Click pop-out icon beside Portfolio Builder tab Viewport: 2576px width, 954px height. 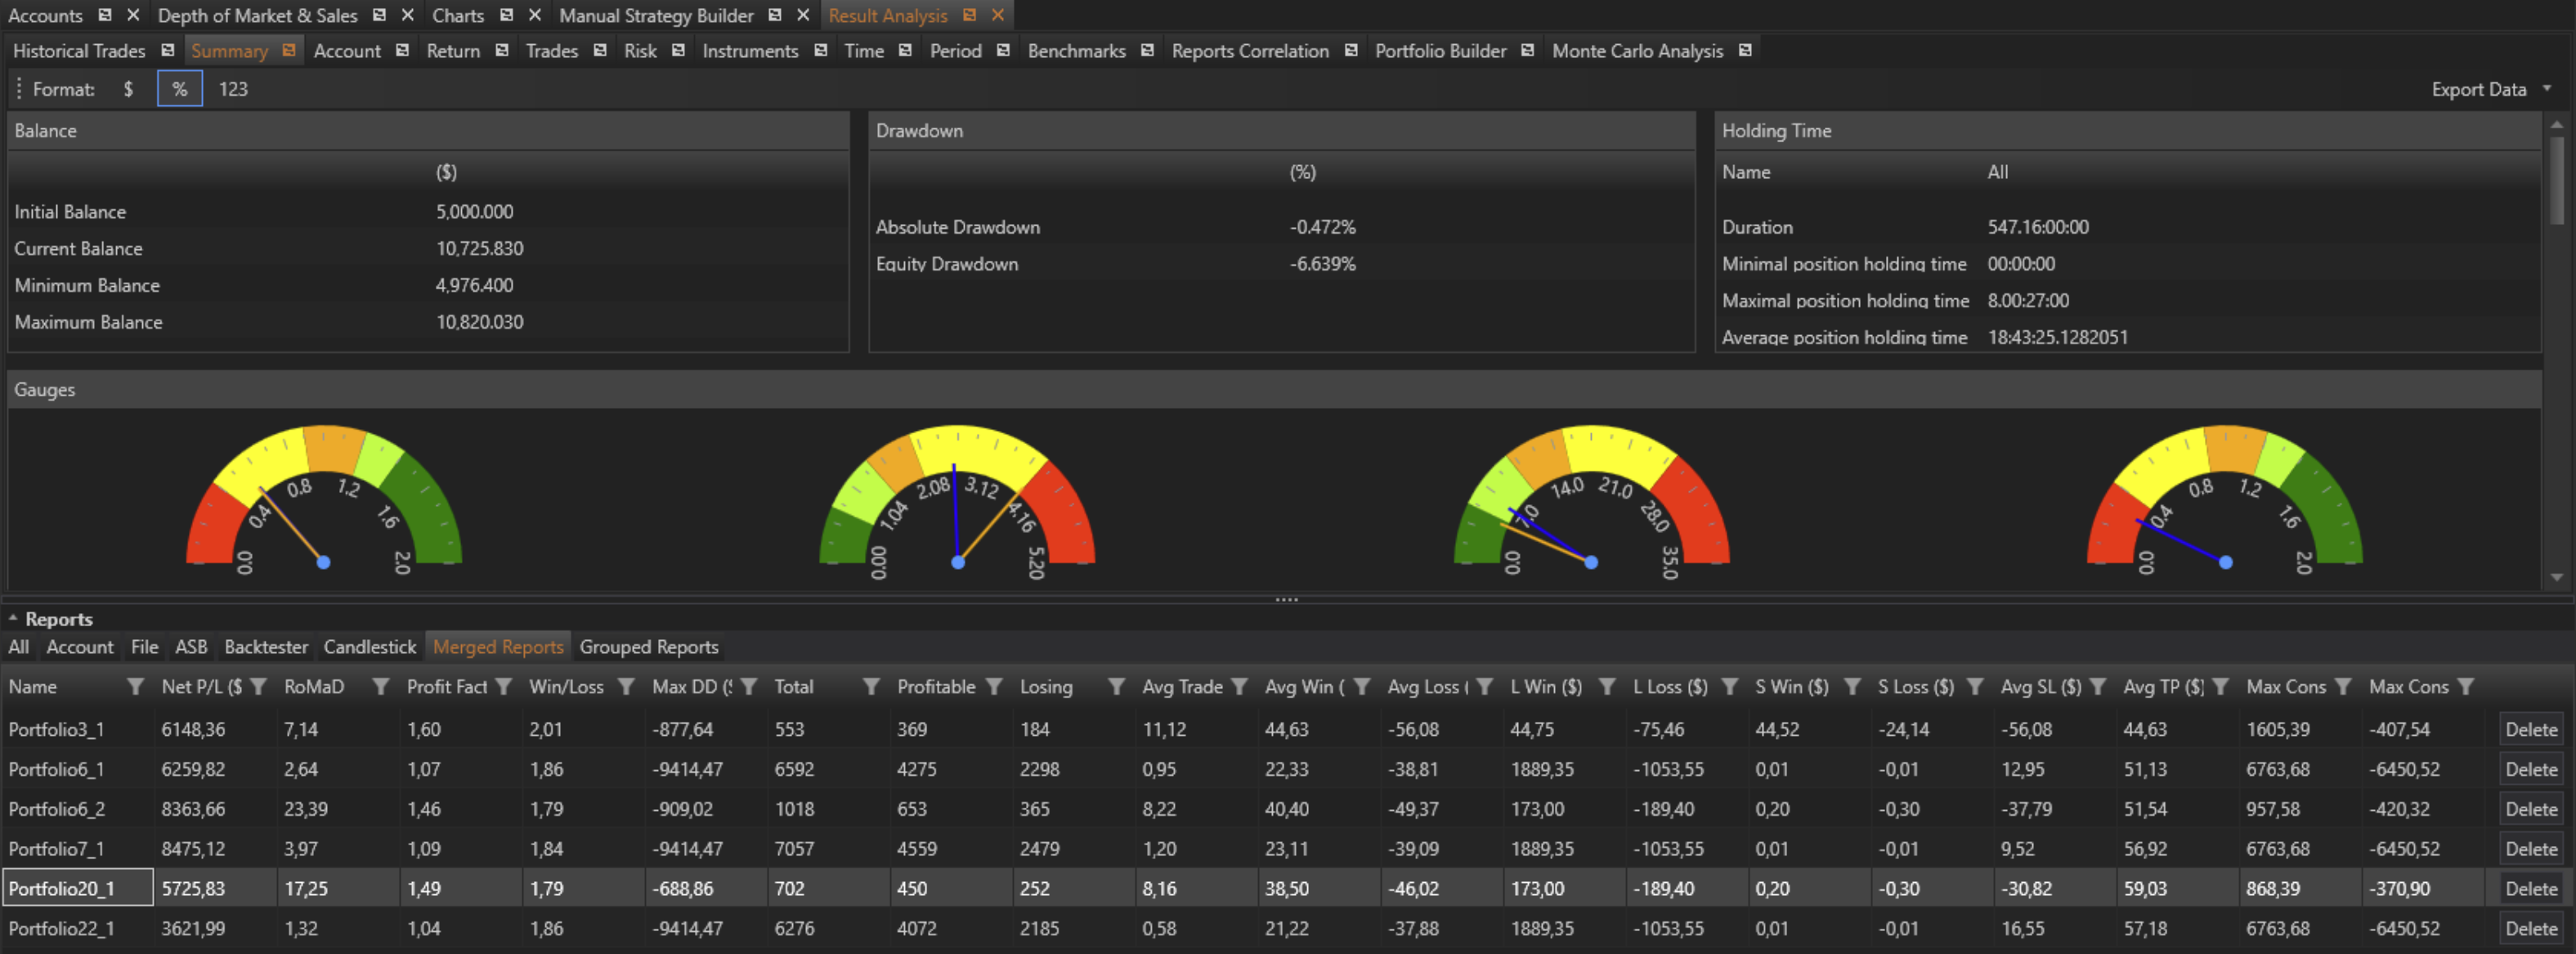[x=1527, y=50]
